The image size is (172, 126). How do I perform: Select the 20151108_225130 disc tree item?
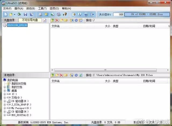point(17,25)
